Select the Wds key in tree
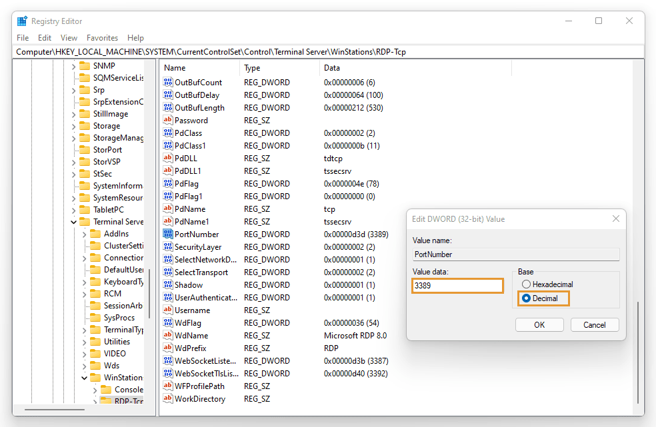This screenshot has height=427, width=656. [112, 366]
